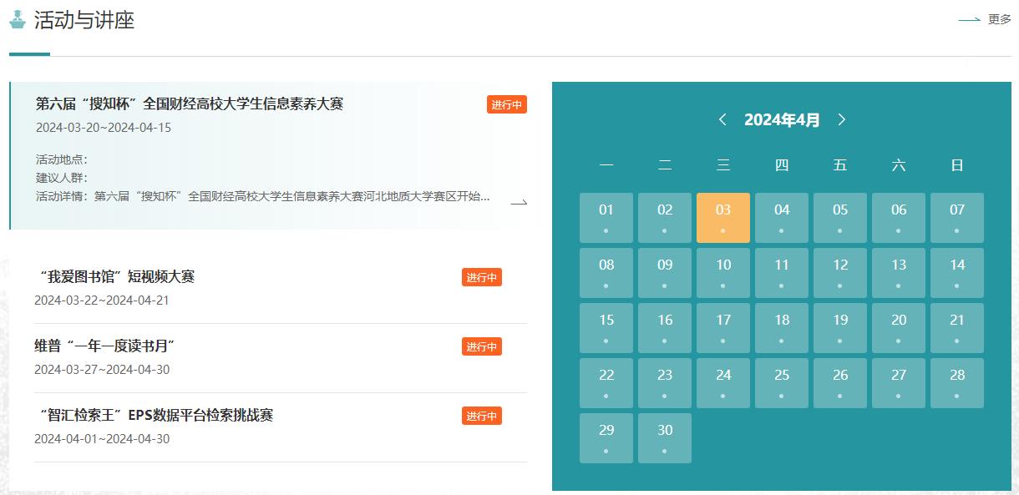Open "我爱图书馆"短视频大赛 event
The width and height of the screenshot is (1019, 495).
click(x=117, y=276)
